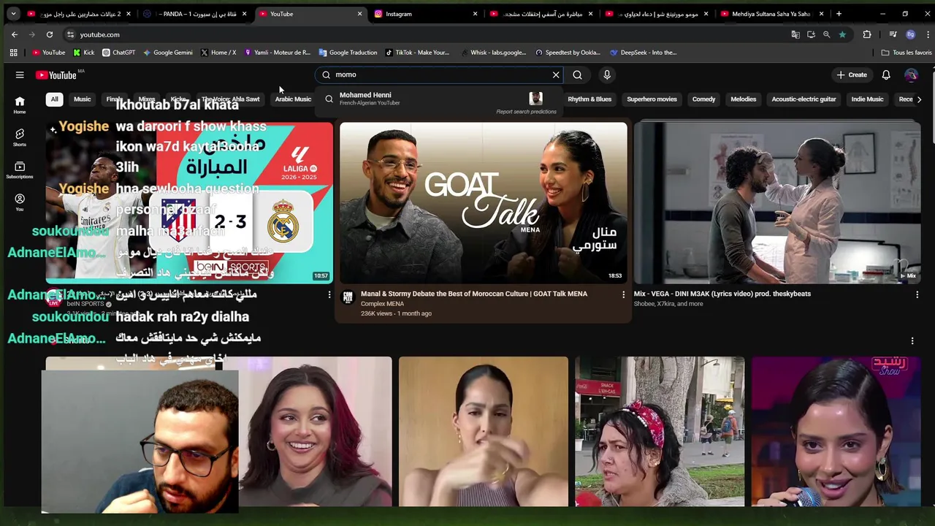
Task: Open the Short with woman covering face
Action: (x=483, y=431)
